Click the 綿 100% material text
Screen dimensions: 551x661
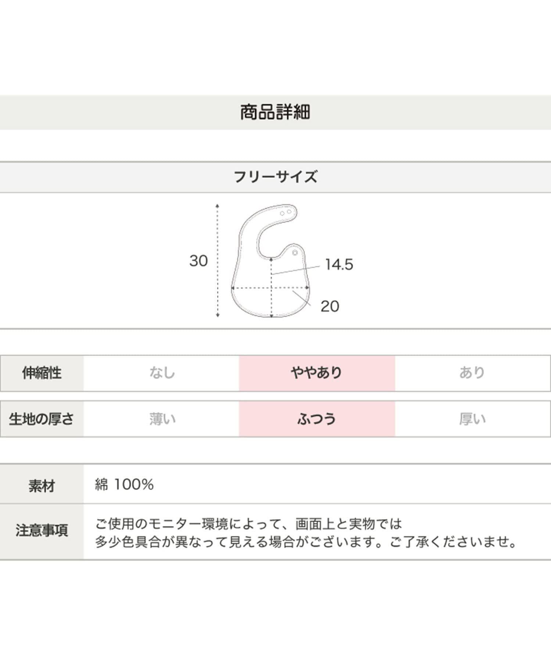coord(124,485)
